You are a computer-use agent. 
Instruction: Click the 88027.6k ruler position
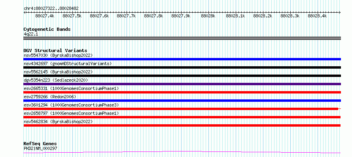[x=99, y=16]
